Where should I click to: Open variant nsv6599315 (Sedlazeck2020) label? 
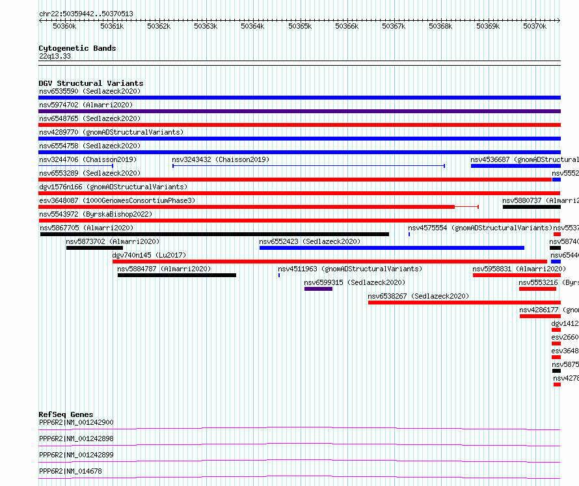pos(355,282)
